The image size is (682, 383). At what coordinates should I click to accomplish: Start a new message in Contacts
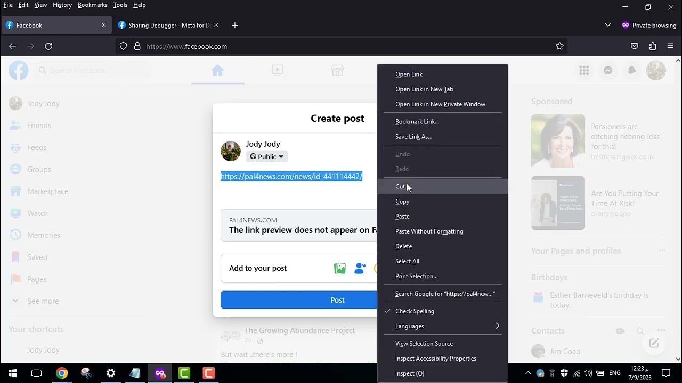tap(654, 343)
